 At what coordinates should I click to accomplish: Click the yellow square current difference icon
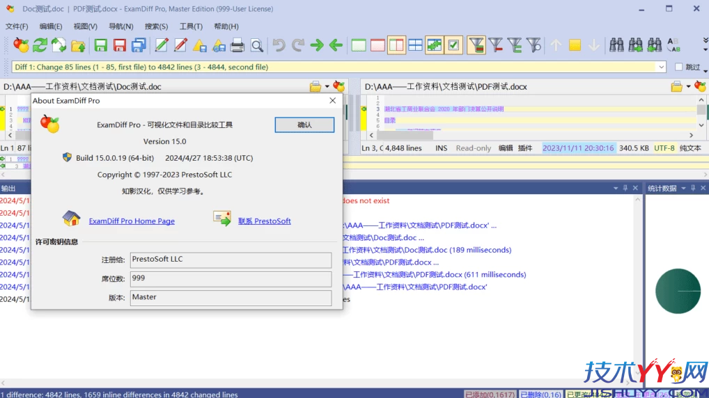click(x=575, y=45)
